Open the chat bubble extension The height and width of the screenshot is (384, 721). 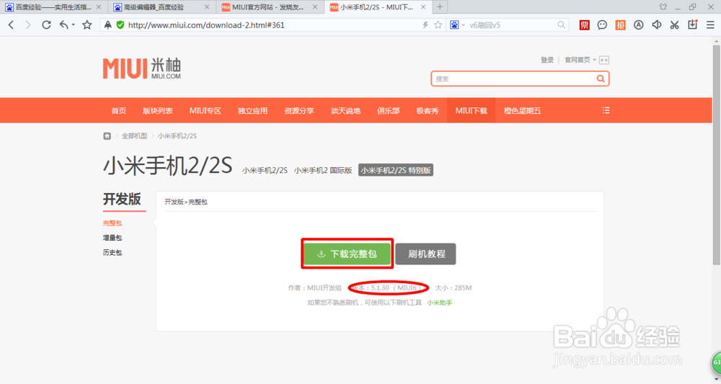[x=602, y=24]
